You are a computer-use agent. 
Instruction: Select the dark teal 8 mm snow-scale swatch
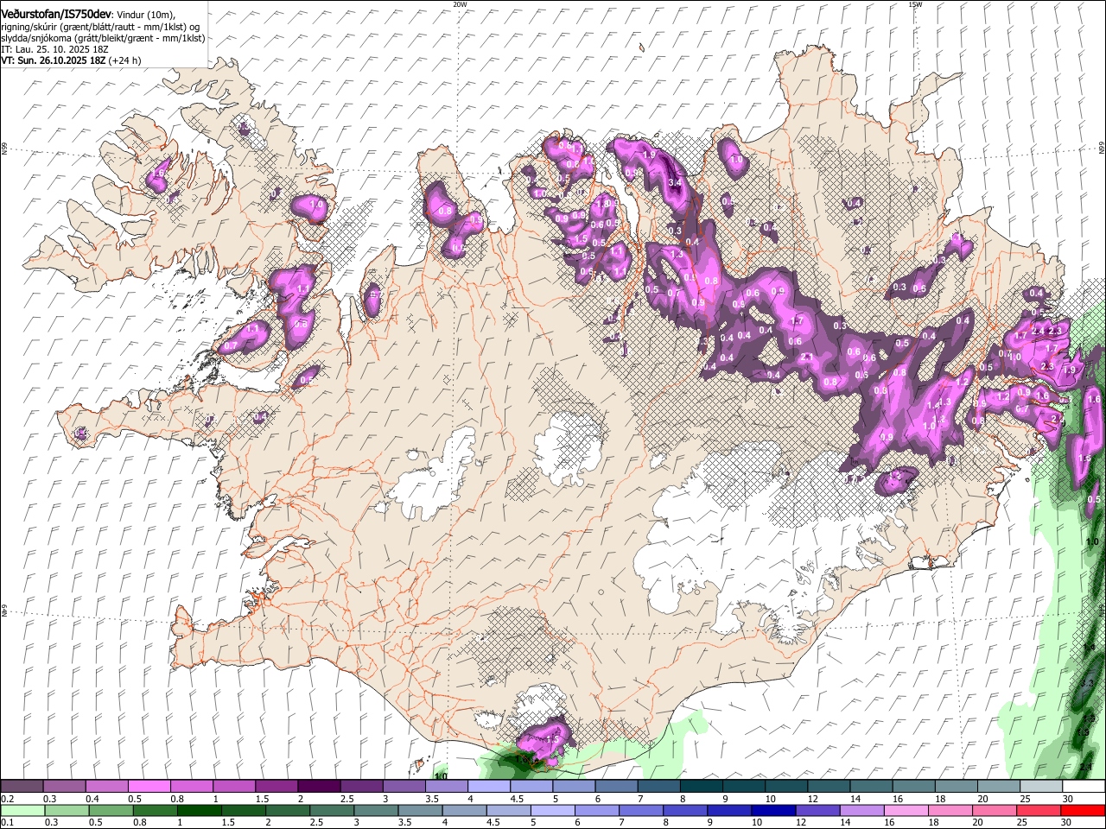(x=700, y=786)
